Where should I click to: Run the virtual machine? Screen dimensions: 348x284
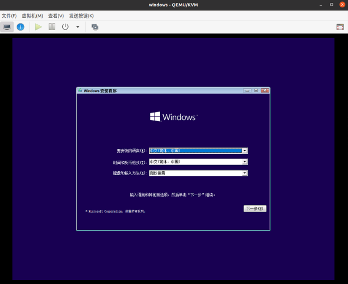tap(38, 27)
